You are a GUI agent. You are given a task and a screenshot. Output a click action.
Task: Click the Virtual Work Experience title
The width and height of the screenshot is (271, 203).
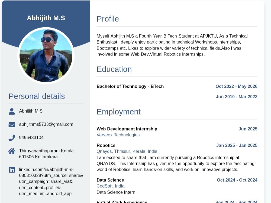[122, 201]
